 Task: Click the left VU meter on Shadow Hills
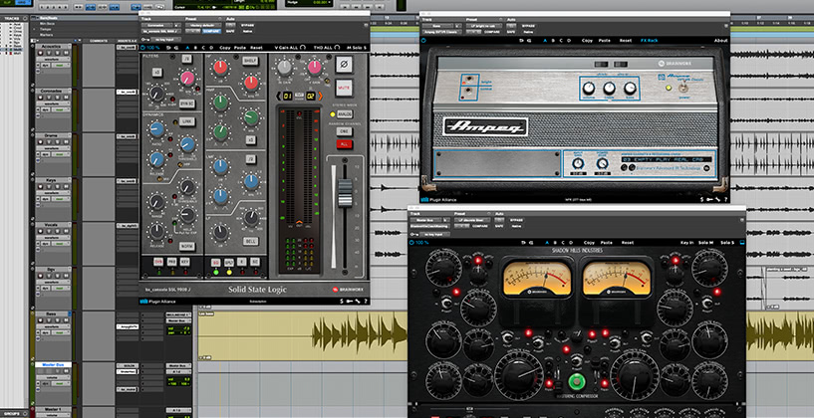[x=537, y=279]
